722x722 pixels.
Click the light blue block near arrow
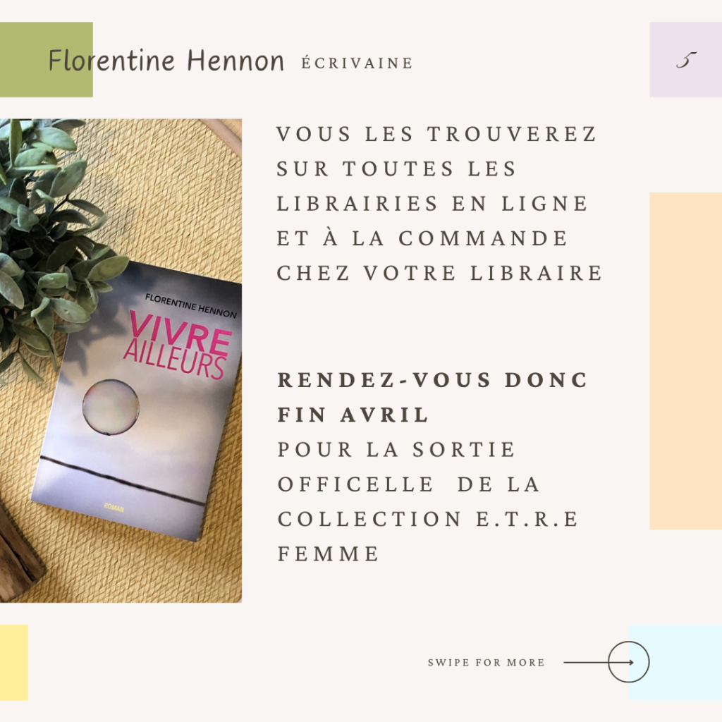tap(675, 662)
